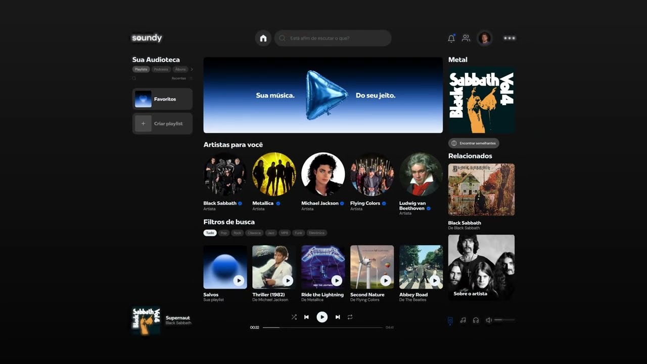The image size is (647, 364).
Task: Play Ride the Lightning album
Action: pyautogui.click(x=337, y=281)
